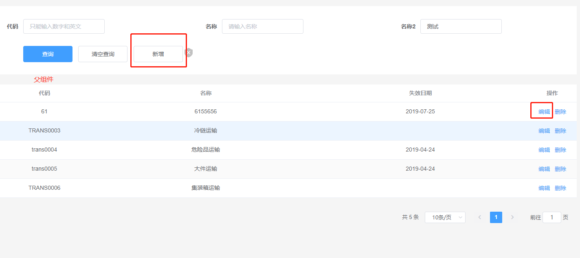Delete the TRANS0003 冷链运输 row

tap(560, 131)
